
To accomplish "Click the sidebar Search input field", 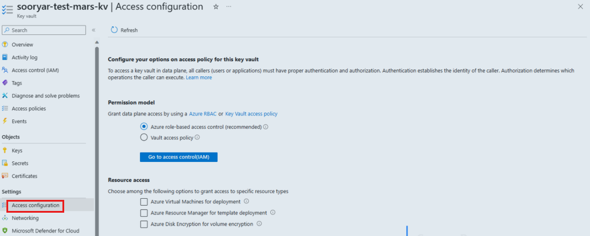I will tap(44, 30).
